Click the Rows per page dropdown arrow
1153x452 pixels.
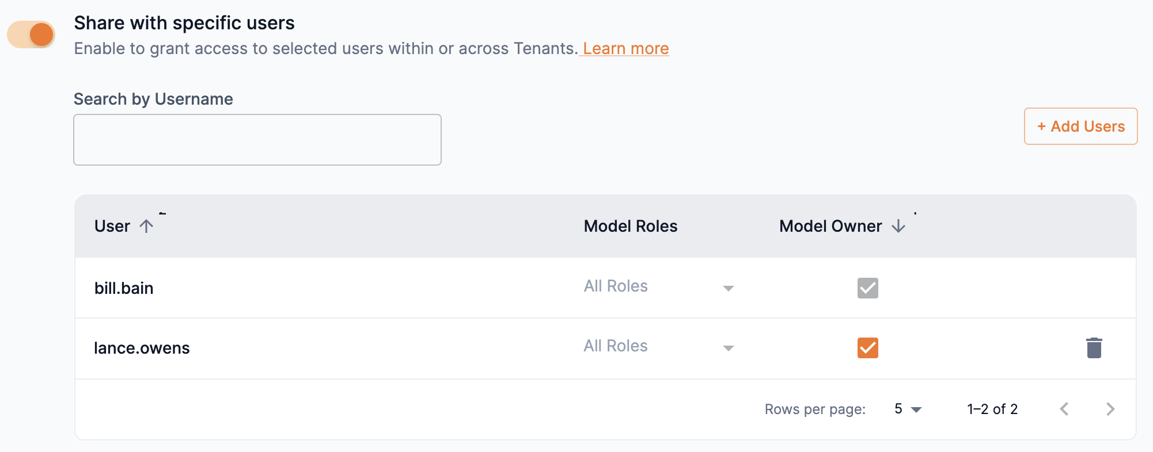coord(915,409)
